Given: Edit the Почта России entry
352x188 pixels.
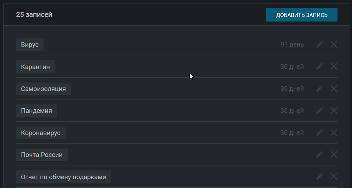Looking at the screenshot, I should 320,154.
